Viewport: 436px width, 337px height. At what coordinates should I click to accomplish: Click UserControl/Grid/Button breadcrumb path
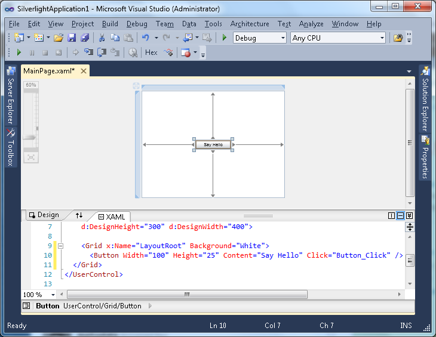pyautogui.click(x=102, y=306)
